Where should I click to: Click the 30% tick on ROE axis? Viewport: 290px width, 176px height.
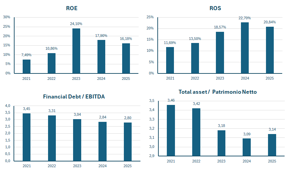[x=7, y=17]
